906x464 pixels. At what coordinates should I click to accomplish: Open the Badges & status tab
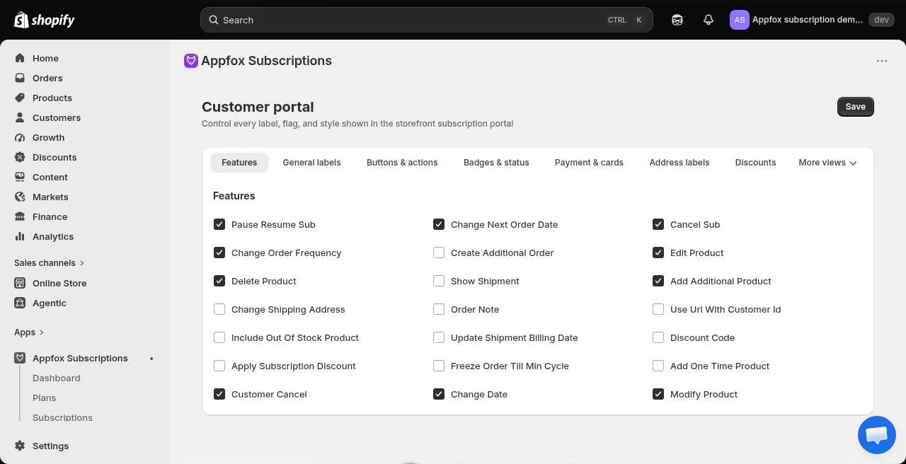496,163
